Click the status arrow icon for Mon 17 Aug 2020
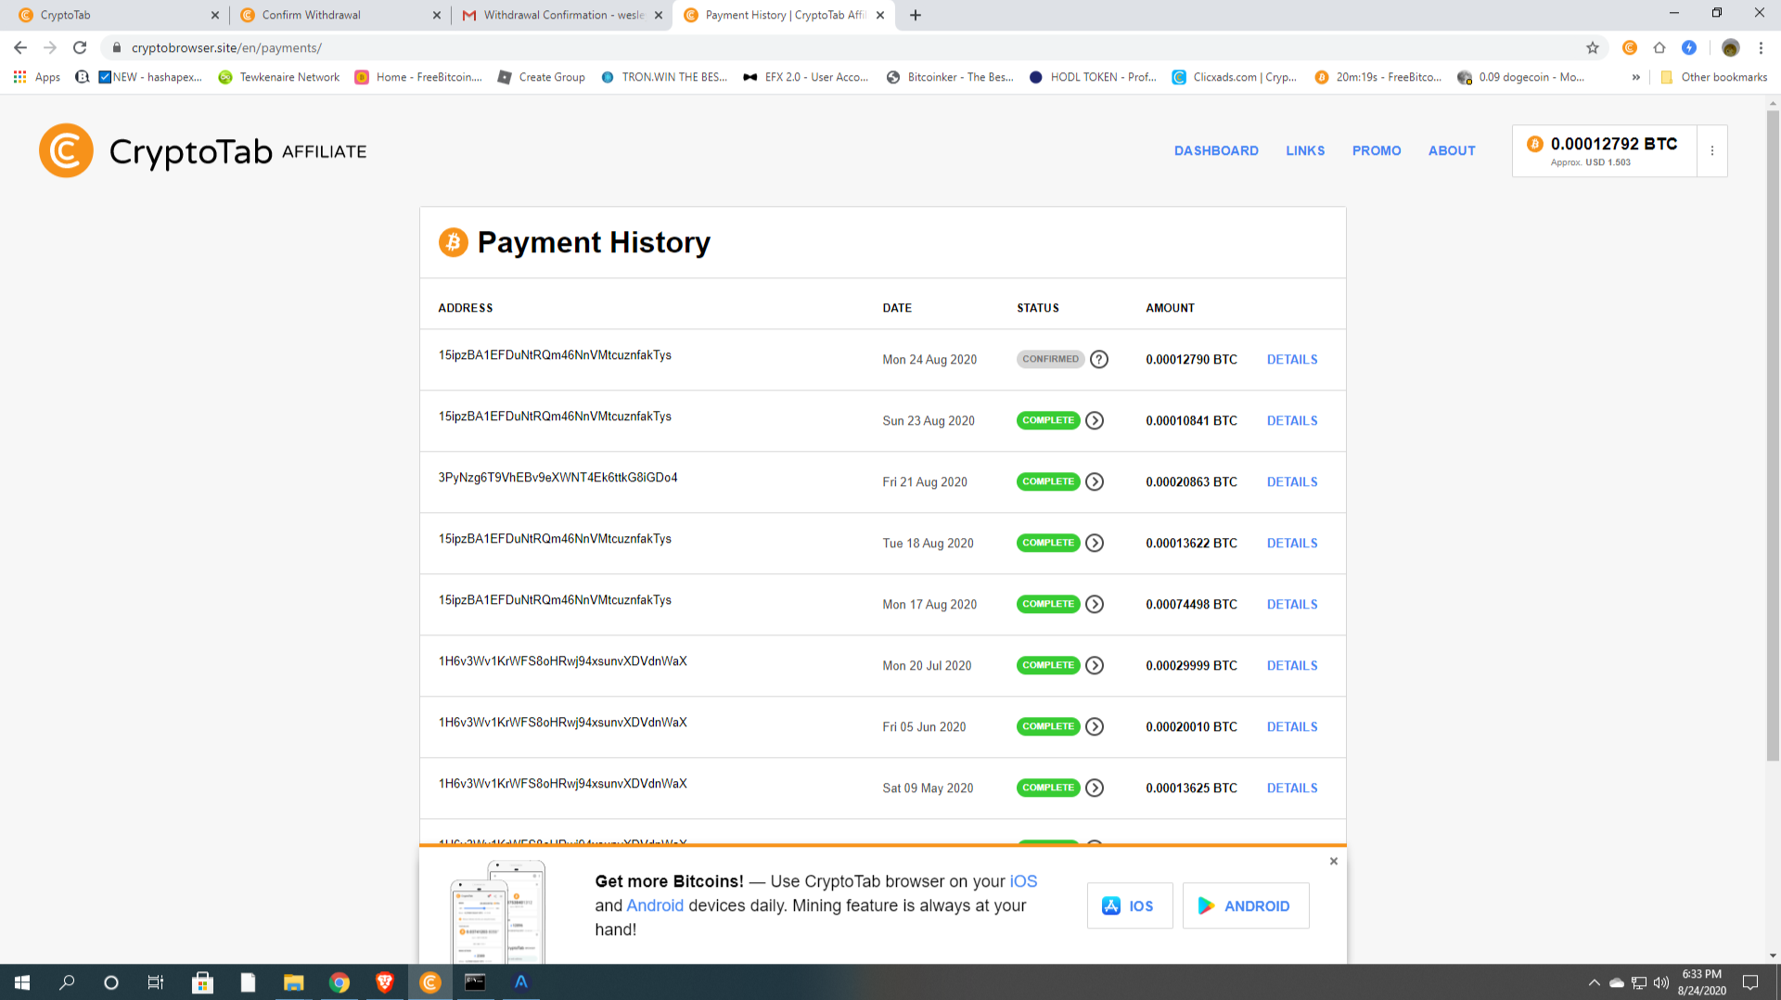This screenshot has height=1000, width=1781. [x=1095, y=604]
